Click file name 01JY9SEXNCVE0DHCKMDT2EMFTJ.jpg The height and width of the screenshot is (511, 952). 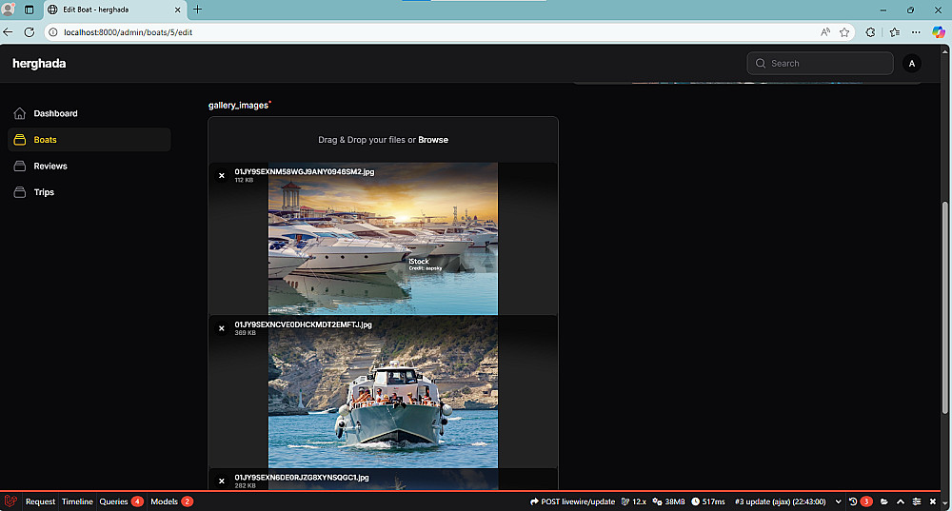303,324
